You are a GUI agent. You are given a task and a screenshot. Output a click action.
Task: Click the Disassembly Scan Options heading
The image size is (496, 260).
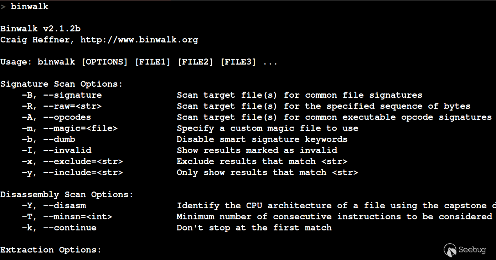[x=67, y=195]
